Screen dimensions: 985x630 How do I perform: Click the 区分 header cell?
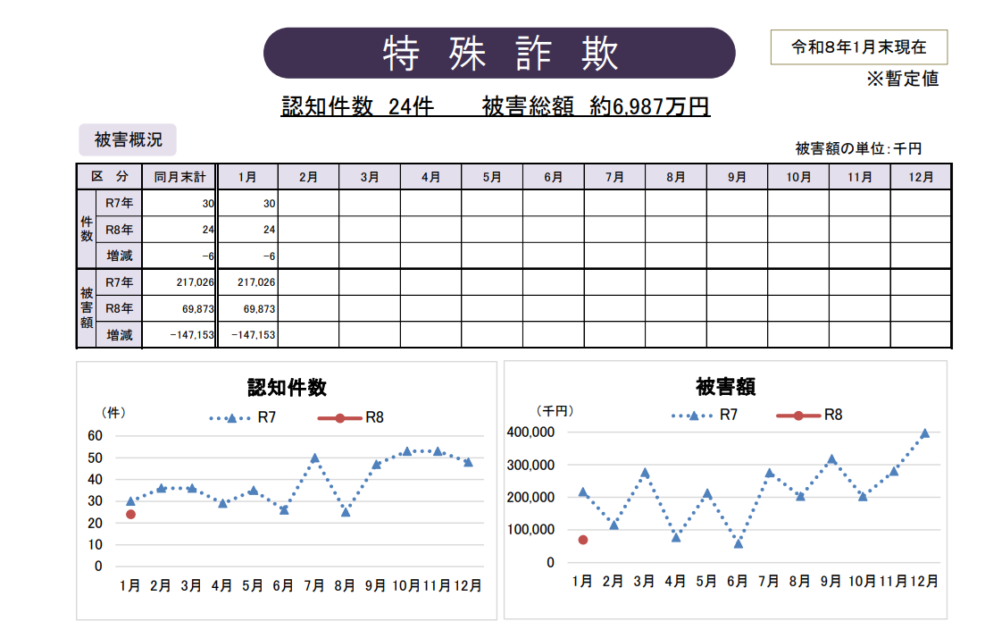tap(109, 177)
